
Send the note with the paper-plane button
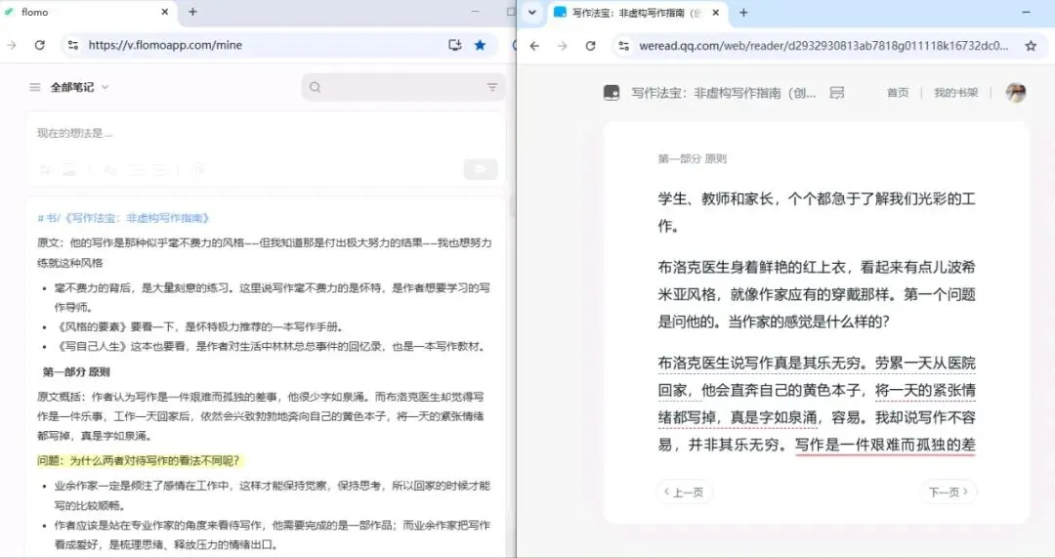[x=481, y=169]
